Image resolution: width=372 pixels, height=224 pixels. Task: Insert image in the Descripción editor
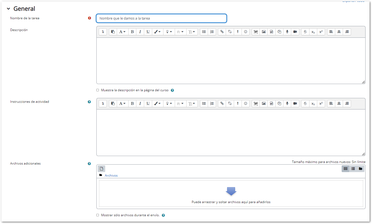coord(264,32)
